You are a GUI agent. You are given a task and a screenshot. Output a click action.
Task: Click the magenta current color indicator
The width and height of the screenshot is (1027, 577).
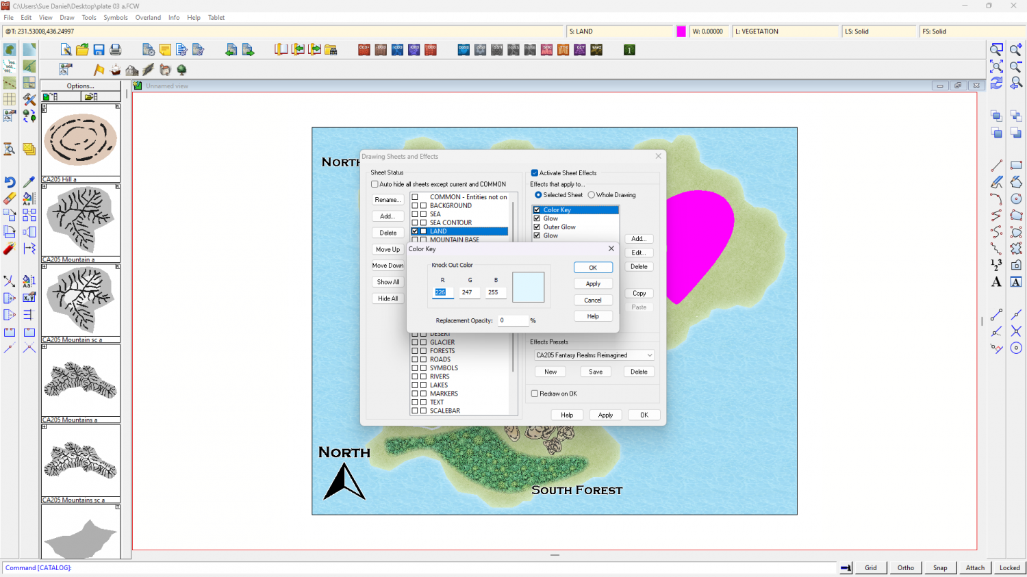681,31
